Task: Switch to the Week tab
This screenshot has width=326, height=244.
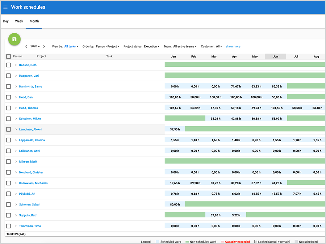Action: (19, 21)
